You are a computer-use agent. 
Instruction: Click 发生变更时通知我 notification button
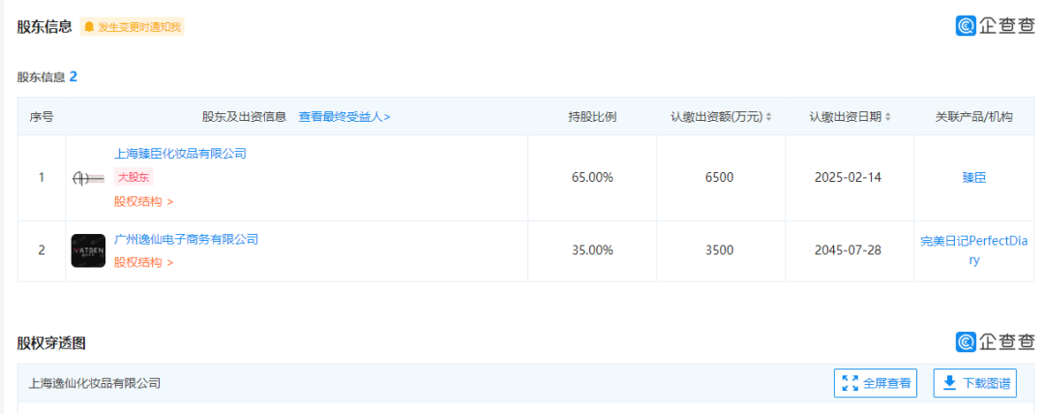click(x=132, y=27)
